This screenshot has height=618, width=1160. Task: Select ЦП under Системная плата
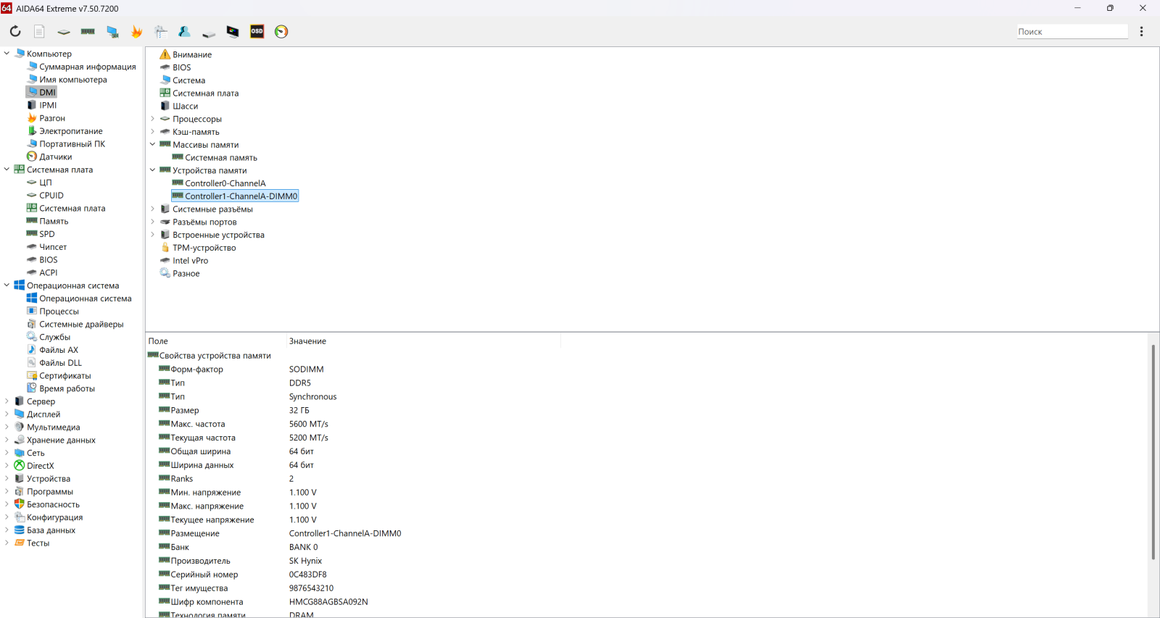coord(45,183)
